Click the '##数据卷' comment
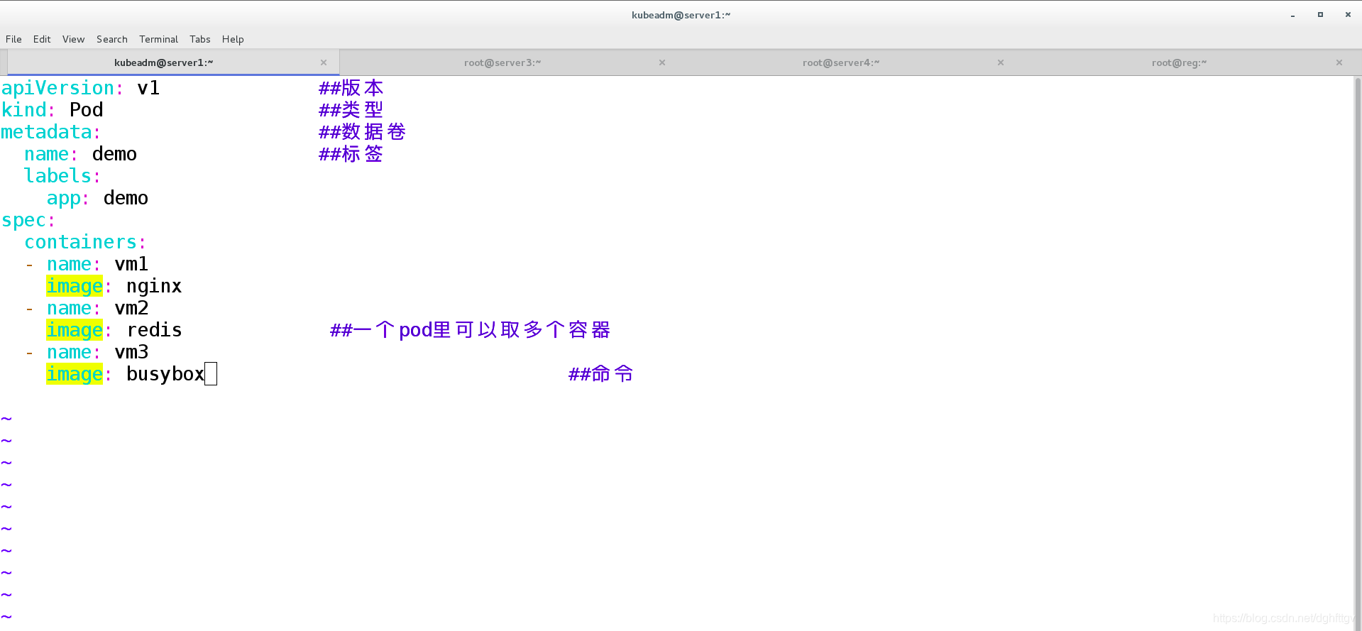This screenshot has height=631, width=1362. click(363, 132)
